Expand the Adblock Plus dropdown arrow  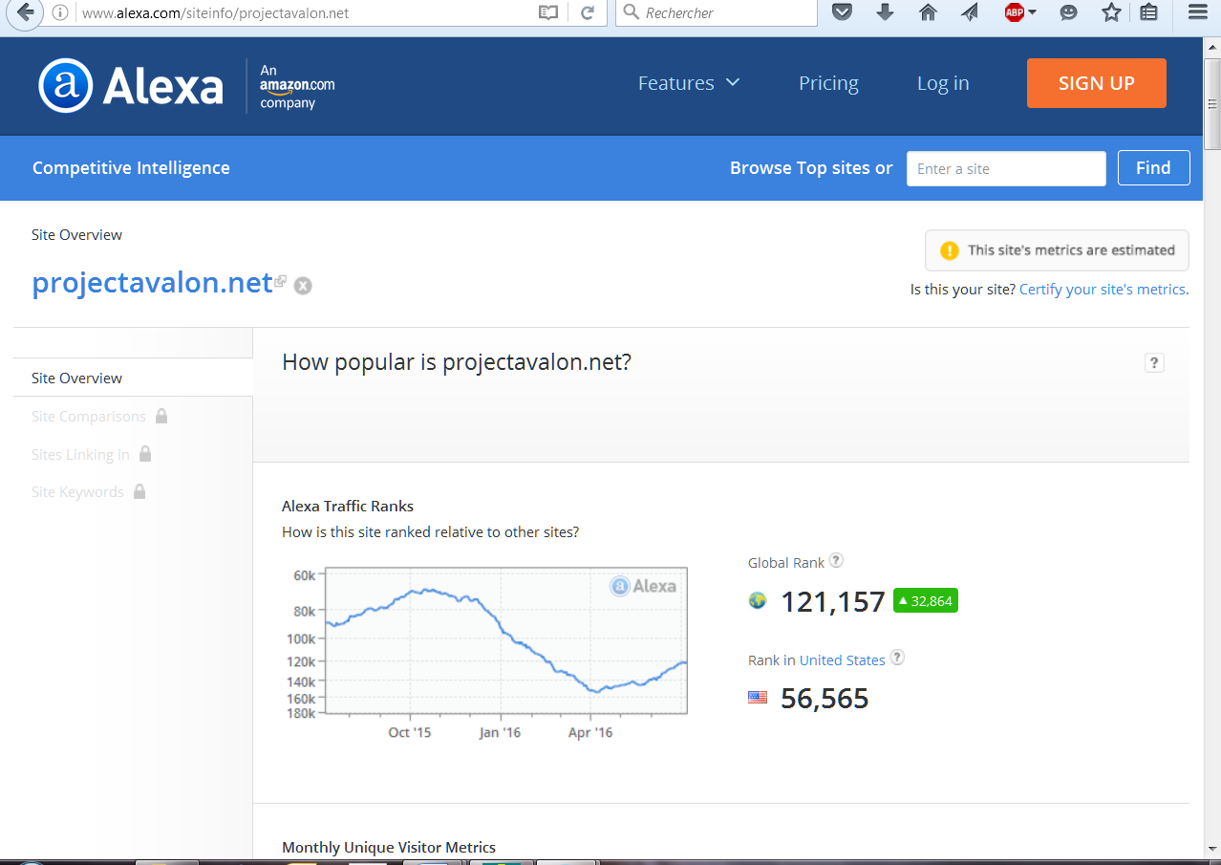(x=1033, y=12)
